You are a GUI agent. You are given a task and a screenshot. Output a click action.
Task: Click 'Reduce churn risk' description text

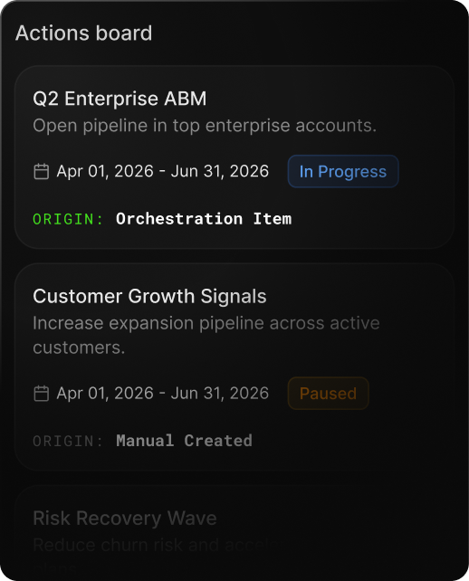coord(156,545)
